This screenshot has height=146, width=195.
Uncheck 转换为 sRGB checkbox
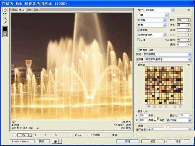(x=139, y=50)
